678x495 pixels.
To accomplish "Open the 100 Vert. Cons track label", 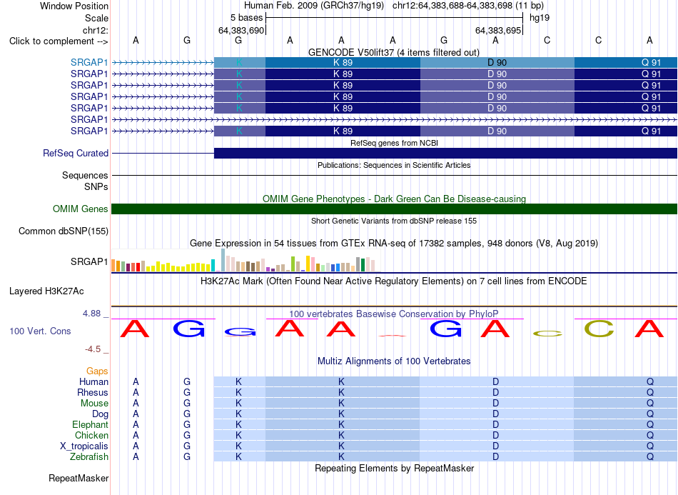I will 40,331.
